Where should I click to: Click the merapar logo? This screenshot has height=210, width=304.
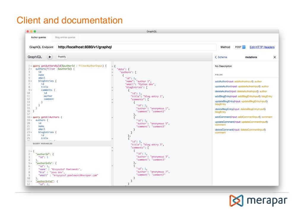pyautogui.click(x=259, y=201)
